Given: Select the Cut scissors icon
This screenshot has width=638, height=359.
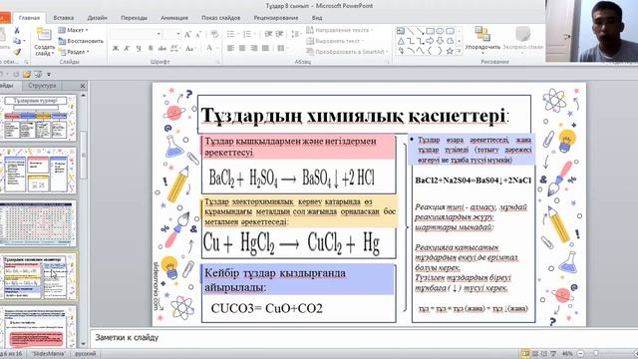Looking at the screenshot, I should point(17,31).
